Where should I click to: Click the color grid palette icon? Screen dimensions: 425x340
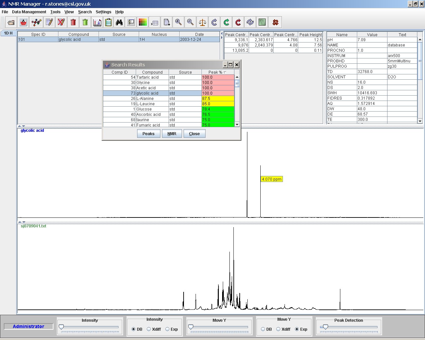(143, 22)
